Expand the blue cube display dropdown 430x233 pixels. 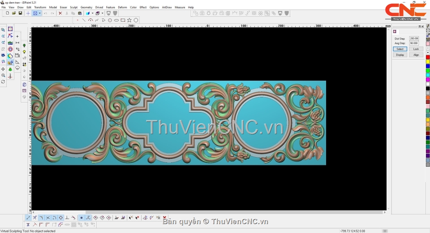pyautogui.click(x=92, y=13)
